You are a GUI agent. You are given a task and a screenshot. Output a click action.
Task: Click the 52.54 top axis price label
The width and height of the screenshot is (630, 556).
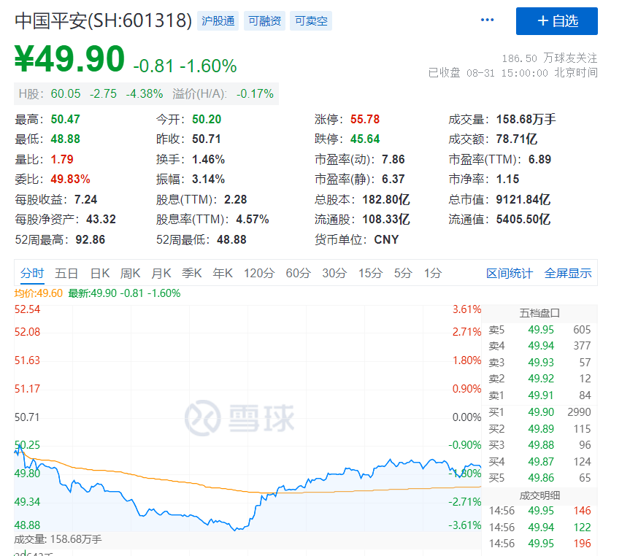(x=27, y=309)
